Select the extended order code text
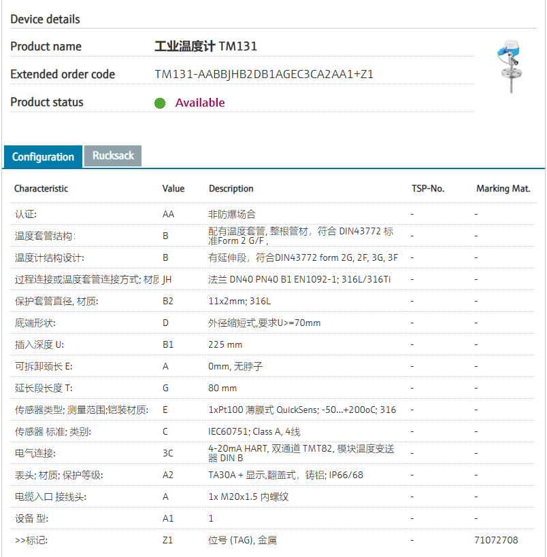Image resolution: width=547 pixels, height=557 pixels. coord(264,75)
